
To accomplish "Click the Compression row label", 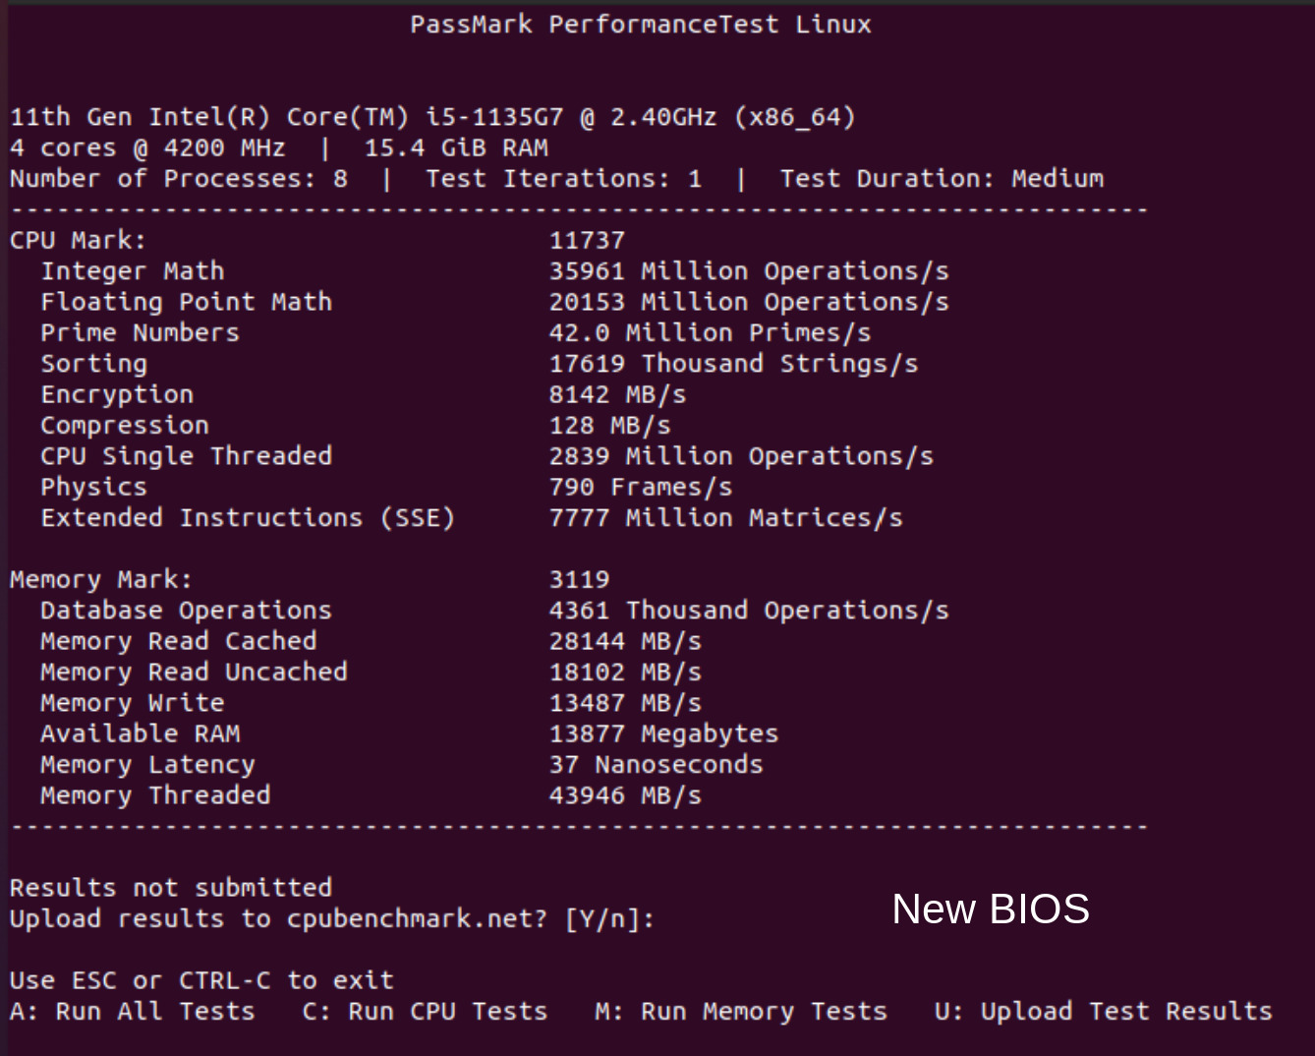I will coord(125,426).
